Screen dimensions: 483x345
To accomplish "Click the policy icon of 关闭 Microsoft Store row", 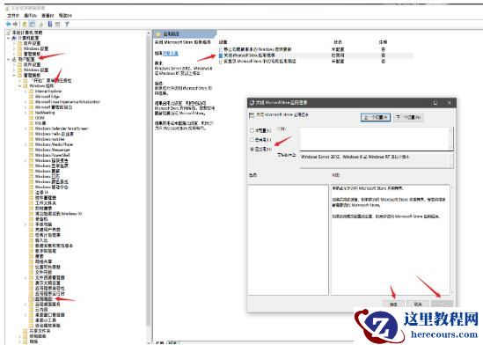I will coord(221,55).
